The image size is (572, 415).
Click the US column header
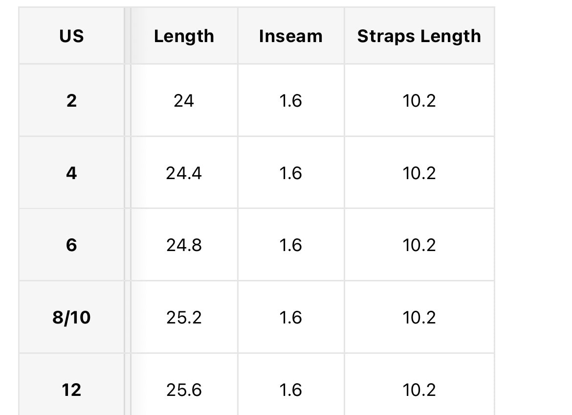pos(71,36)
